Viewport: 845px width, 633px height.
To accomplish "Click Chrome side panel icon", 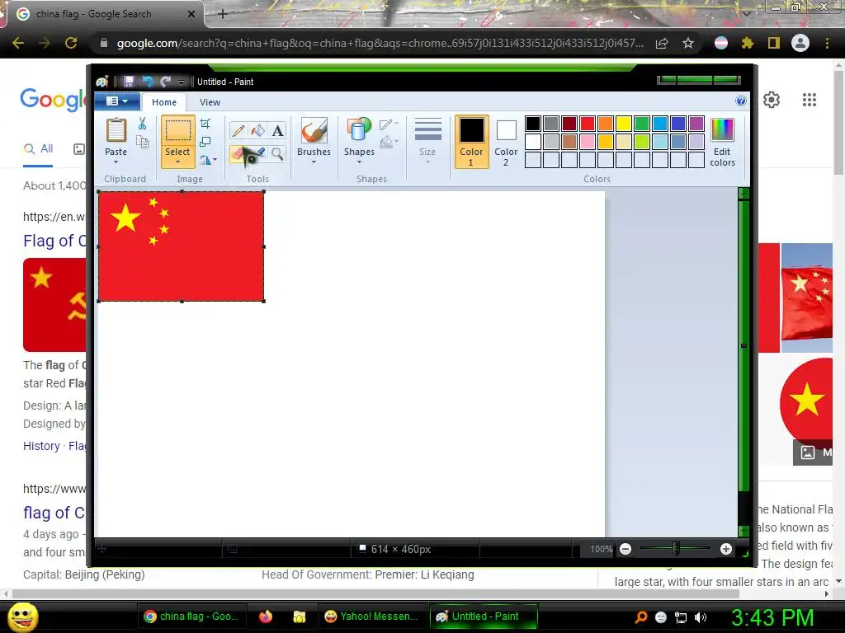I will pyautogui.click(x=774, y=43).
